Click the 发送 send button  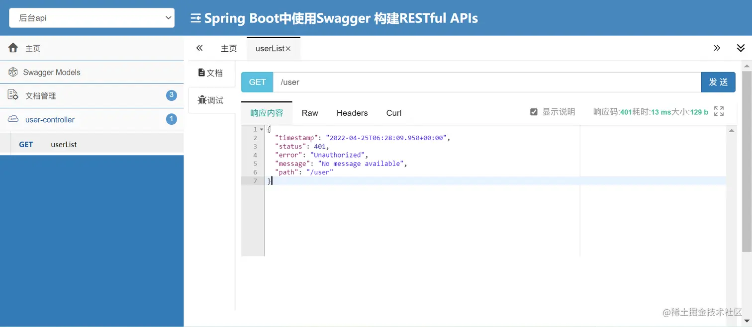(x=718, y=82)
